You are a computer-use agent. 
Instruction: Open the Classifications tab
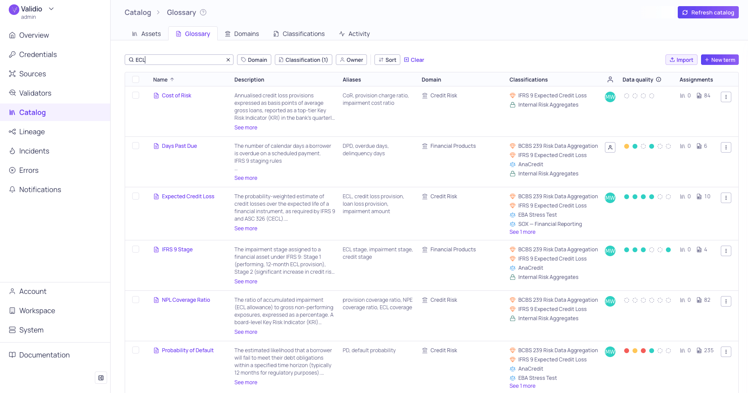pyautogui.click(x=299, y=34)
